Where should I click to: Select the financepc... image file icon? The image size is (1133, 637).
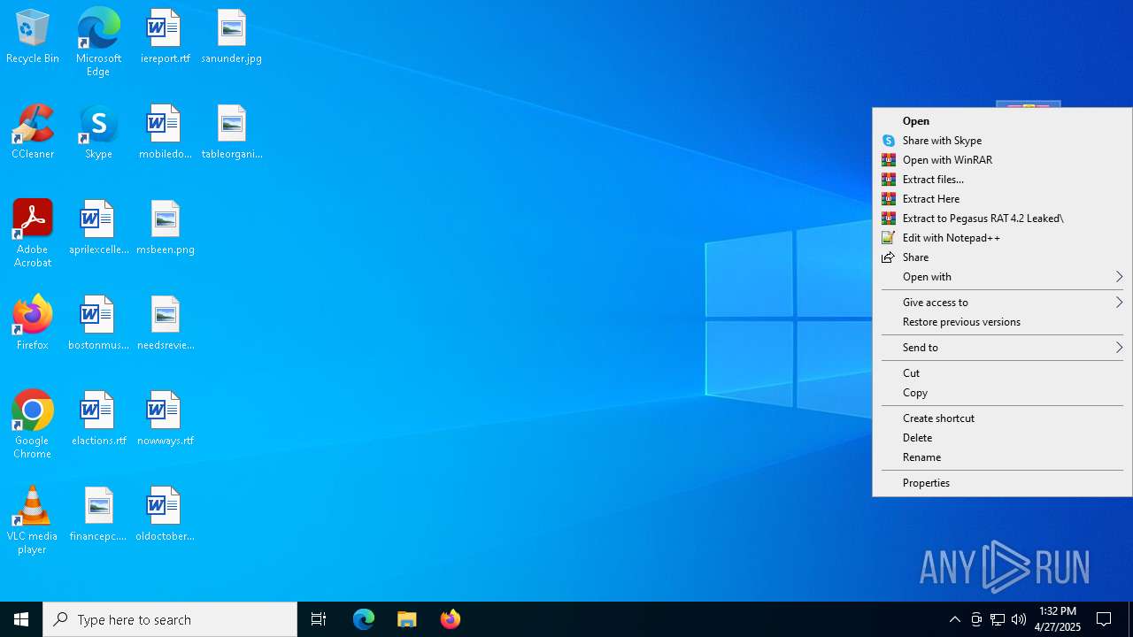(x=98, y=515)
